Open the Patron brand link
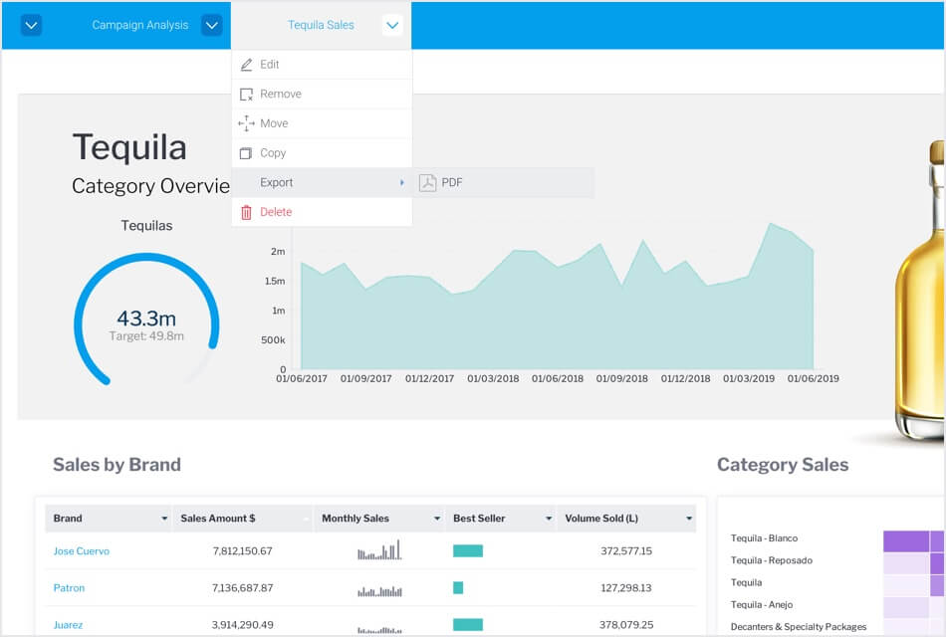Screen dimensions: 946x637 [x=69, y=588]
